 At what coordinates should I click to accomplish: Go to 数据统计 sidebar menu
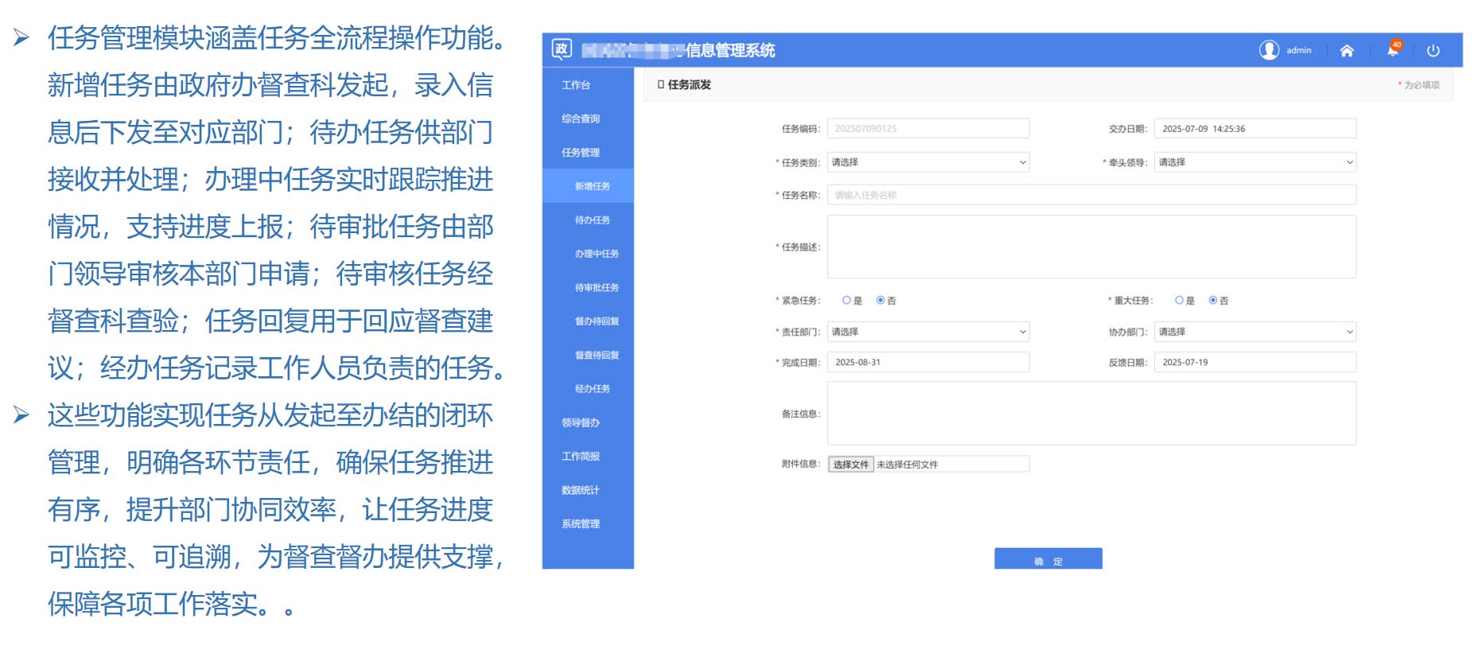[x=581, y=491]
